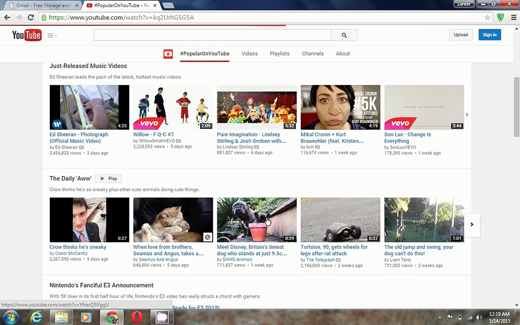The image size is (520, 325).
Task: Click the YouTube logo
Action: (x=27, y=35)
